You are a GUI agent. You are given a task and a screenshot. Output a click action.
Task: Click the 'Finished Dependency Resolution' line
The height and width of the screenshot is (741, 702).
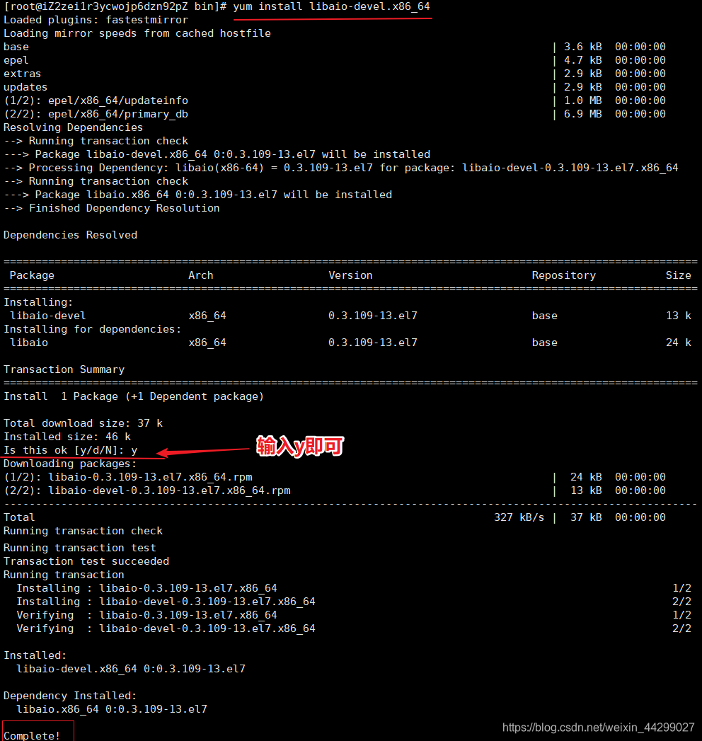[112, 208]
